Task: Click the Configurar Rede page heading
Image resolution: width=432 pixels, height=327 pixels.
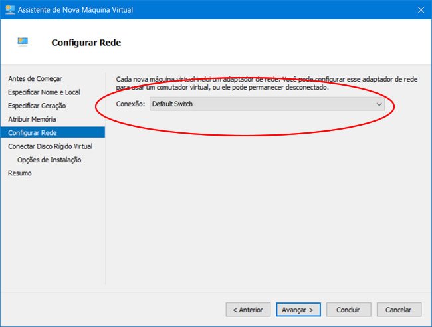Action: (86, 43)
